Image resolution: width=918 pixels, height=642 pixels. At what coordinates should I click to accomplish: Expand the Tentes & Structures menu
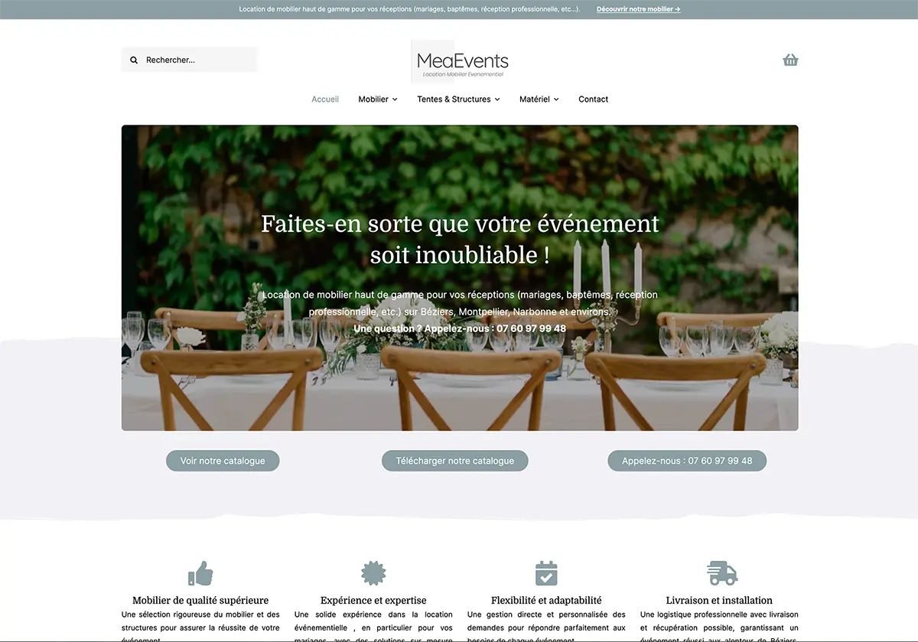coord(458,99)
